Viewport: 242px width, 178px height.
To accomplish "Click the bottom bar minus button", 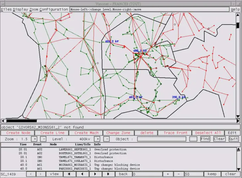I will point(179,174).
